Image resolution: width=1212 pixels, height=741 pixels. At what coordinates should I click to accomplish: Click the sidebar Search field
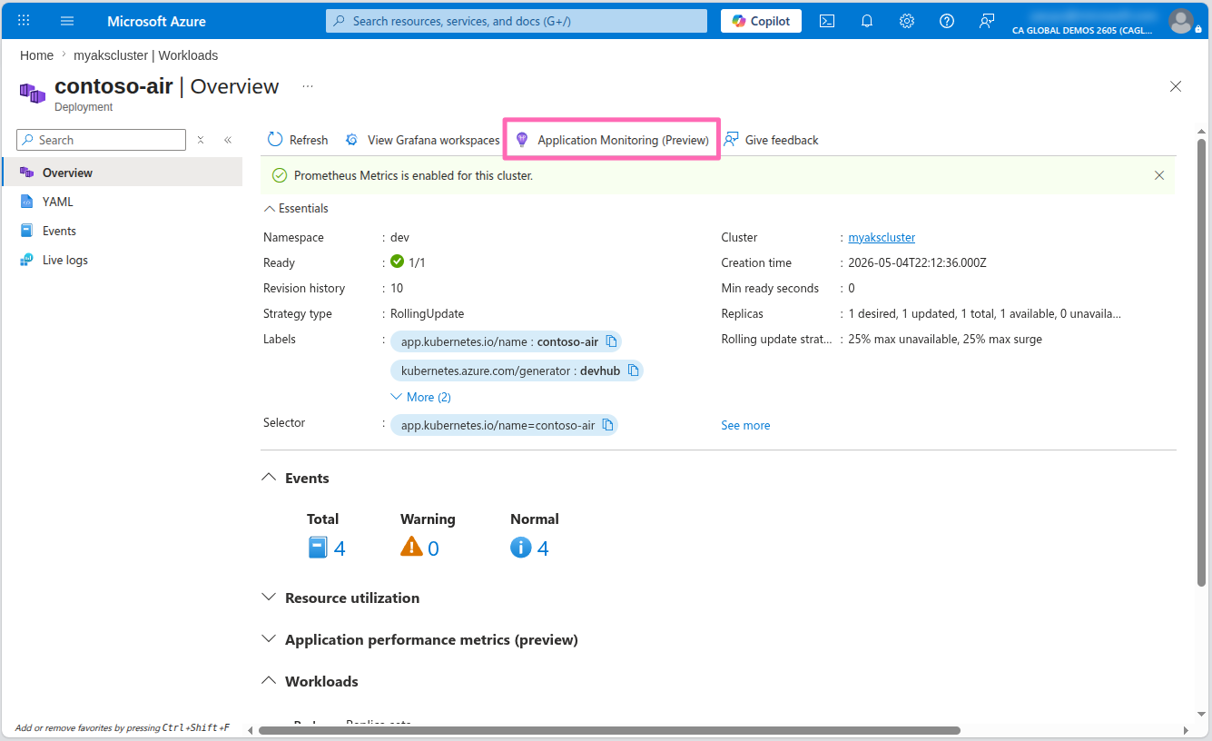102,140
